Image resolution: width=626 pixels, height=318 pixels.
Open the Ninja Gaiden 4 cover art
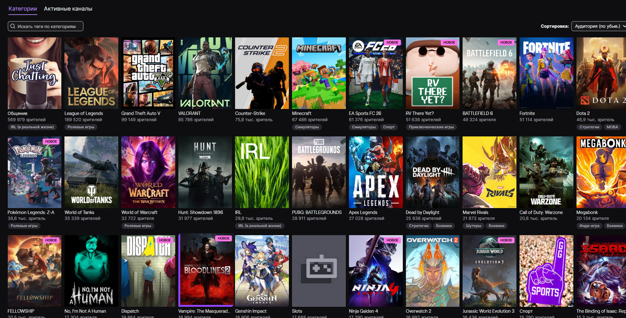tap(376, 271)
